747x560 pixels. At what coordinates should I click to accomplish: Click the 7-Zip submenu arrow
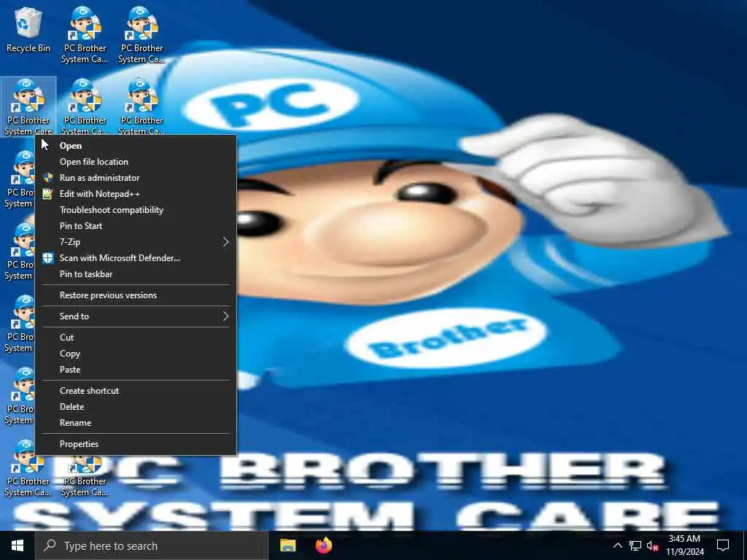(226, 242)
